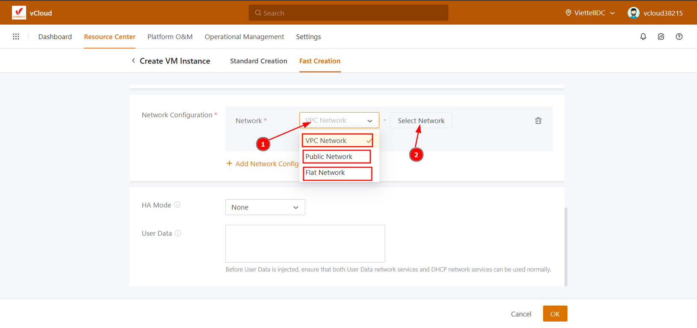The width and height of the screenshot is (697, 328).
Task: Delete network configuration with trash icon
Action: pos(538,121)
